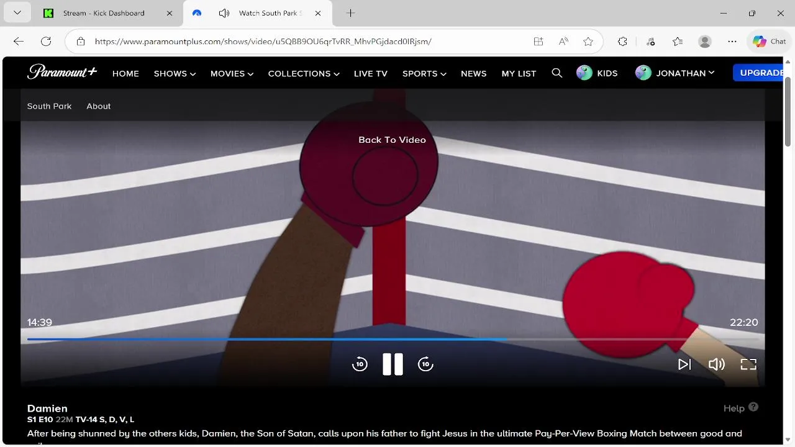This screenshot has width=795, height=447.
Task: Add this page to favorites
Action: point(588,42)
